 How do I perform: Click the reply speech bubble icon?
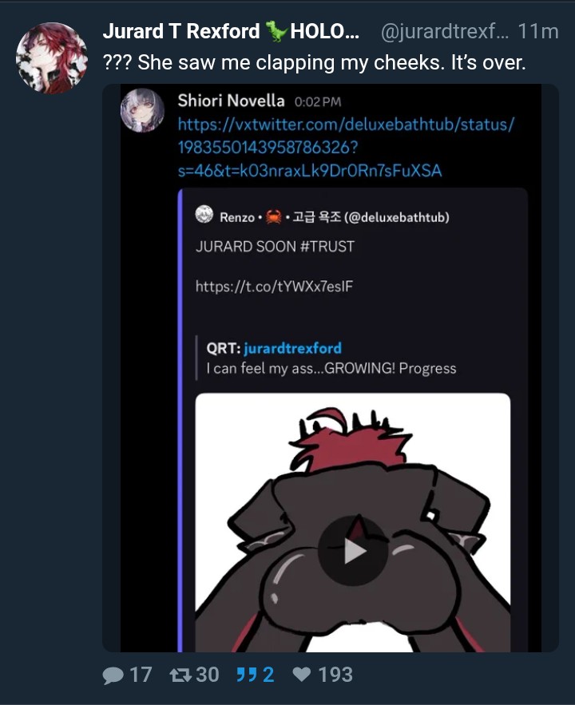113,675
